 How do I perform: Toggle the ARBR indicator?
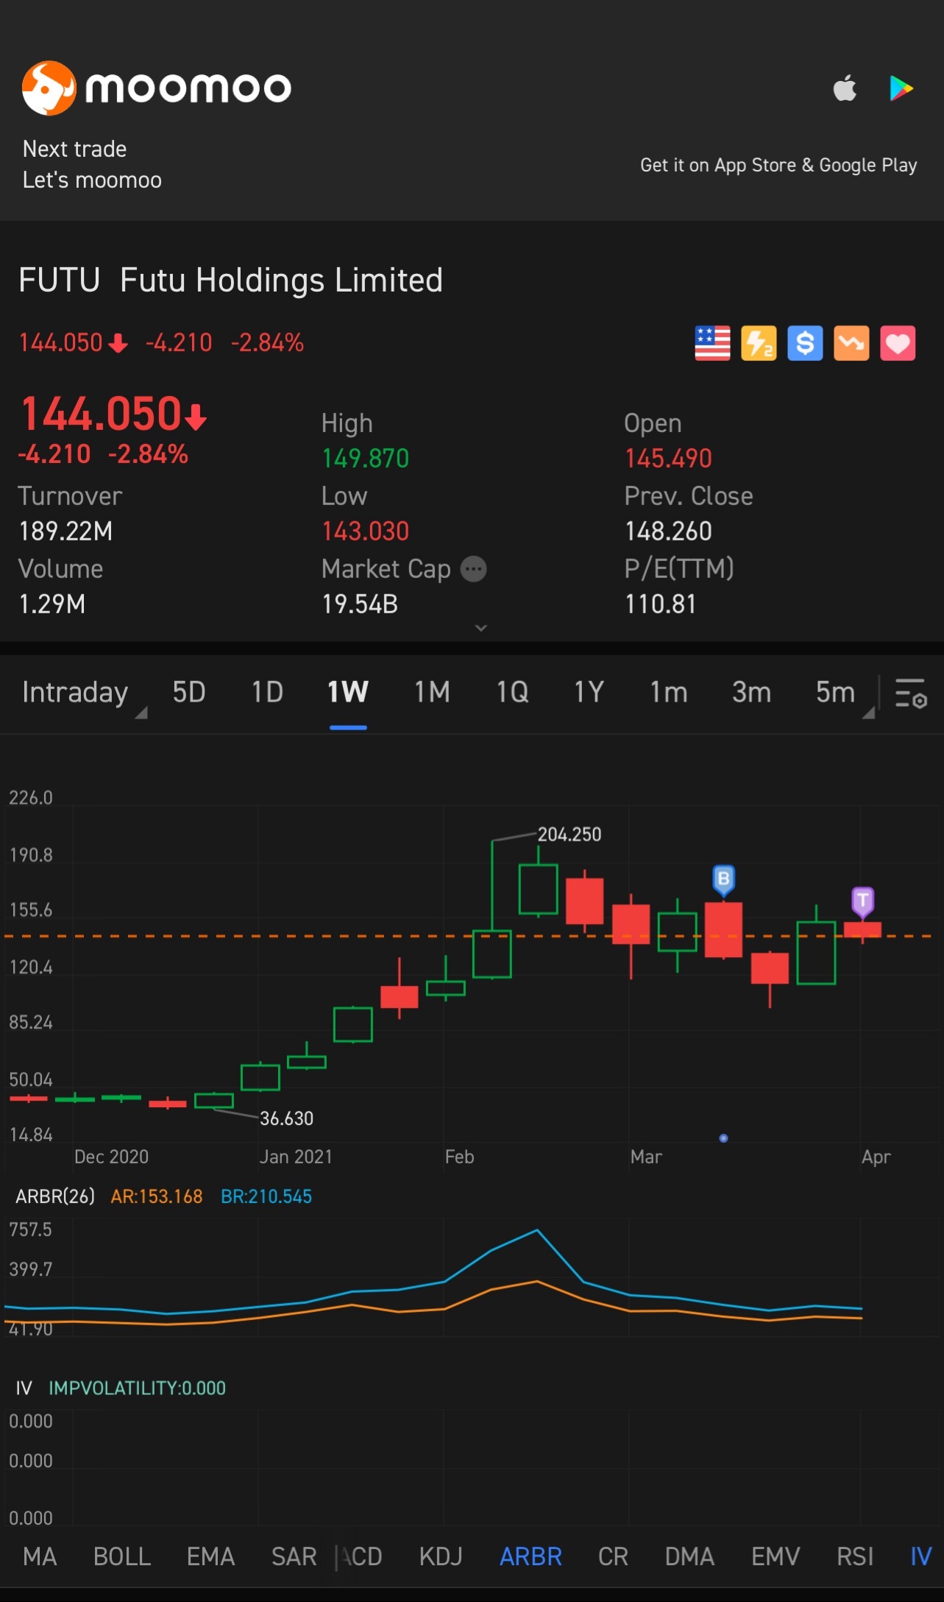tap(530, 1557)
